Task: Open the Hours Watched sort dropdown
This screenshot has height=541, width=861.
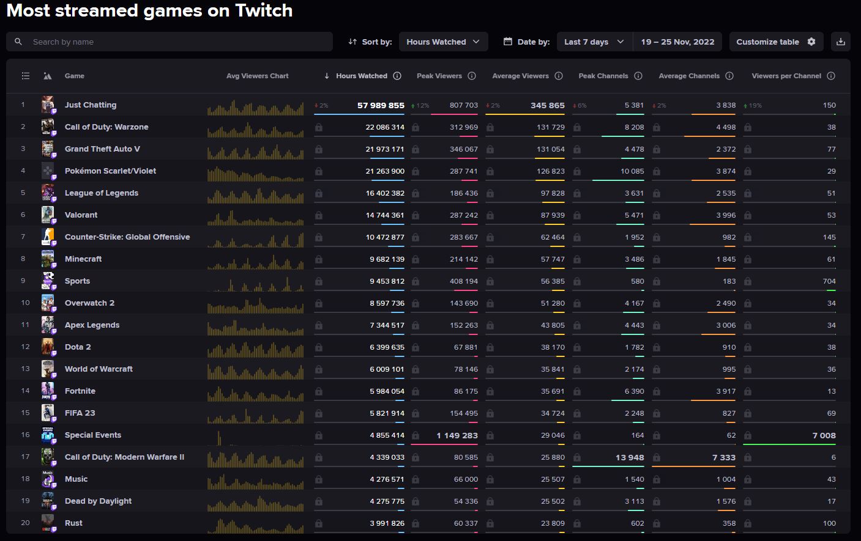Action: pos(443,42)
